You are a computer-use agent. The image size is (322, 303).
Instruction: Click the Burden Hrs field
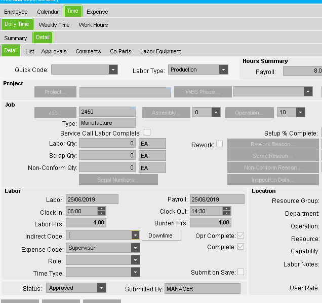[x=211, y=222]
